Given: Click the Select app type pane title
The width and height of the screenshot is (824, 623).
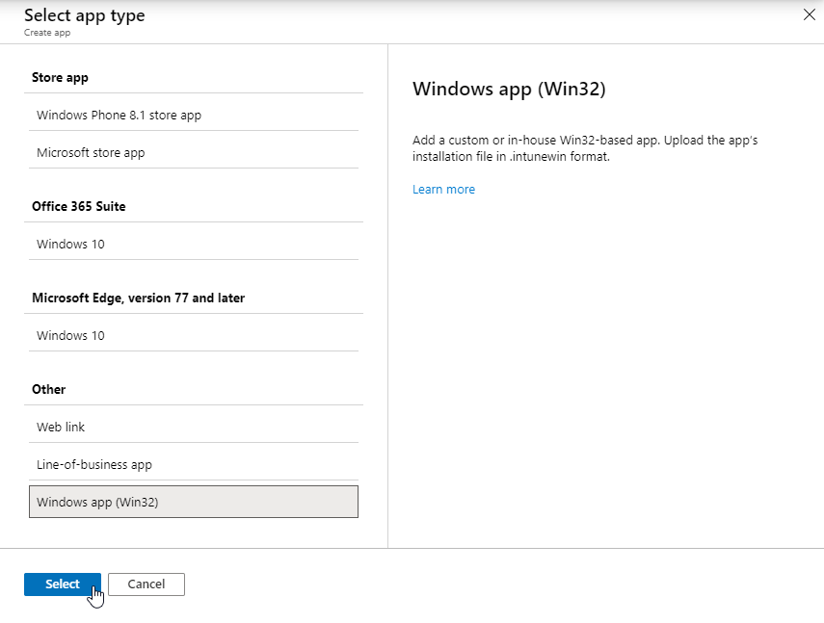Looking at the screenshot, I should pos(84,15).
